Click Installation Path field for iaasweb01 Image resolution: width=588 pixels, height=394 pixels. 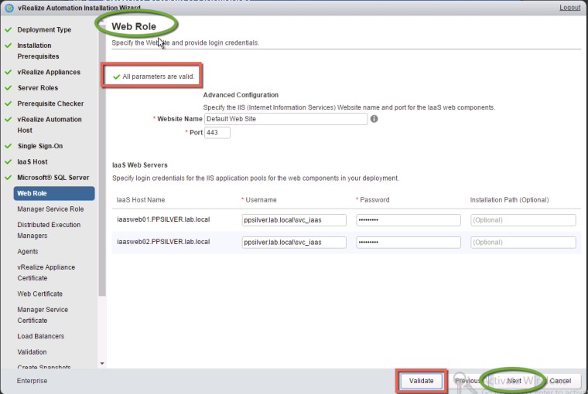(x=523, y=220)
